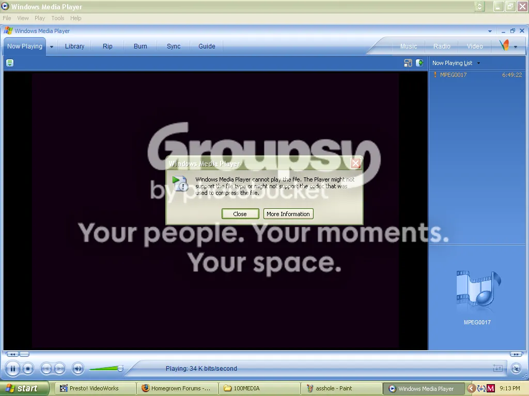The width and height of the screenshot is (529, 396).
Task: Click the Windows flag logo in the inner player header
Action: click(8, 30)
